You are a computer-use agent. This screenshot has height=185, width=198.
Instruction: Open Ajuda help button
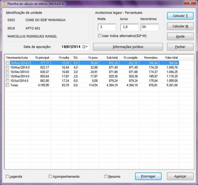coord(180,36)
